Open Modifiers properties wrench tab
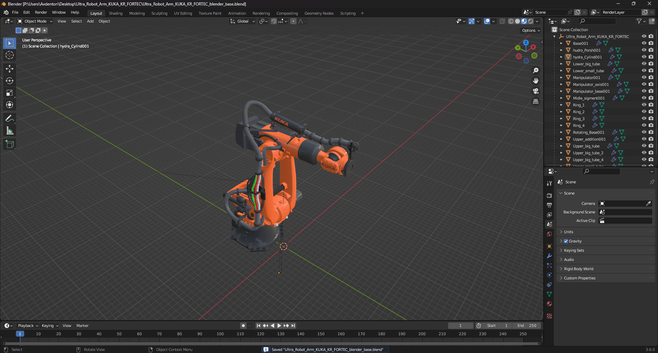The width and height of the screenshot is (658, 353). (x=549, y=256)
